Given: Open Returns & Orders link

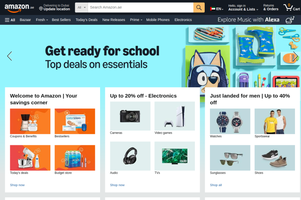Looking at the screenshot, I should pos(271,8).
